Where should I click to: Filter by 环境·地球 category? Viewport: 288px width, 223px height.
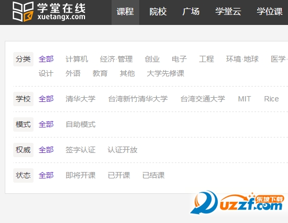click(x=242, y=59)
